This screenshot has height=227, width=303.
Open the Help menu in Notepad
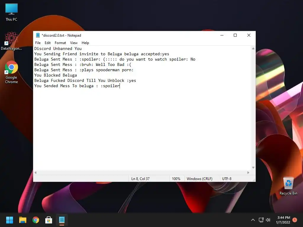click(x=85, y=43)
